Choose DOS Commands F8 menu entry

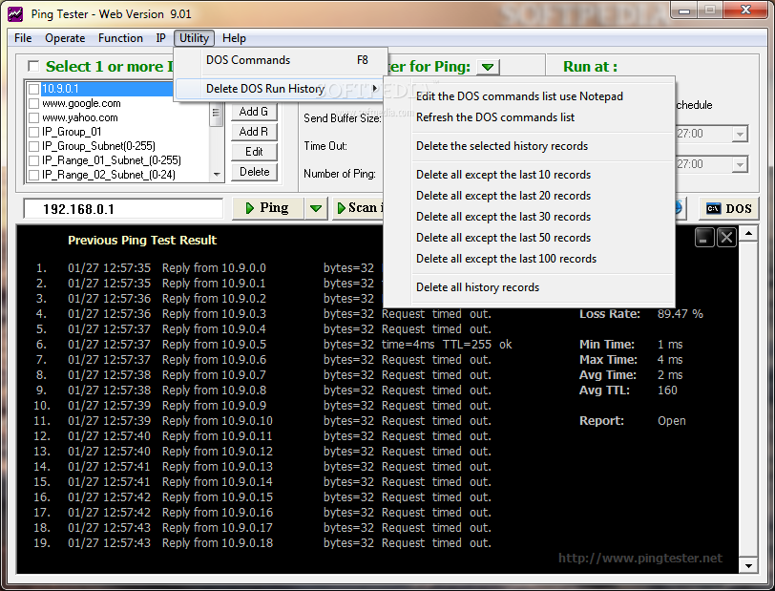click(x=280, y=60)
